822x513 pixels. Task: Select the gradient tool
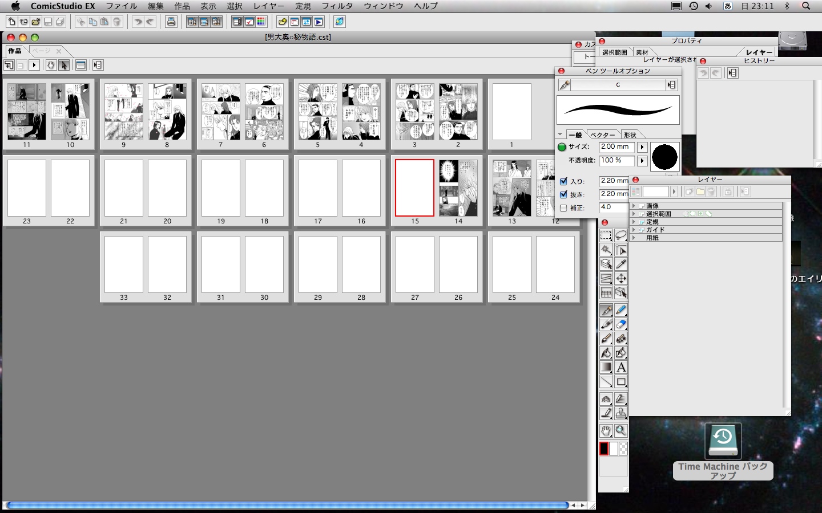(606, 367)
